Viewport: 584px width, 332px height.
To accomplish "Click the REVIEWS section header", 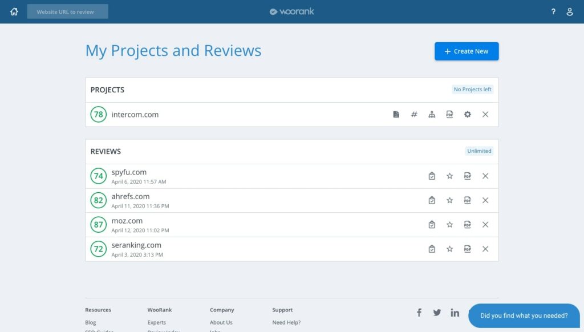I will [x=106, y=151].
